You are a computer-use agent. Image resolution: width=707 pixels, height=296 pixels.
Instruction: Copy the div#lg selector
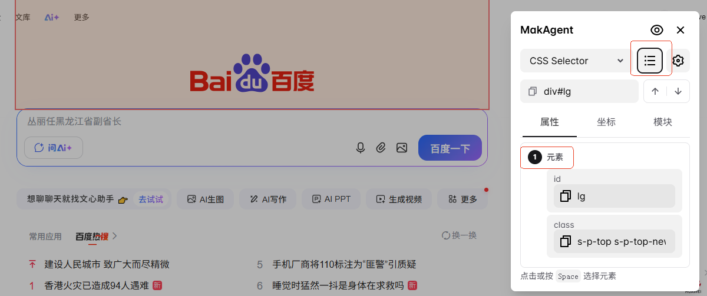point(533,91)
